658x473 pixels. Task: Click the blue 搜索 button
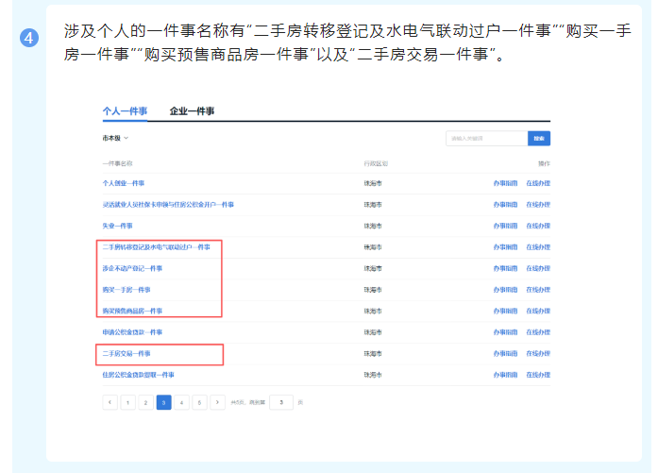pos(539,138)
